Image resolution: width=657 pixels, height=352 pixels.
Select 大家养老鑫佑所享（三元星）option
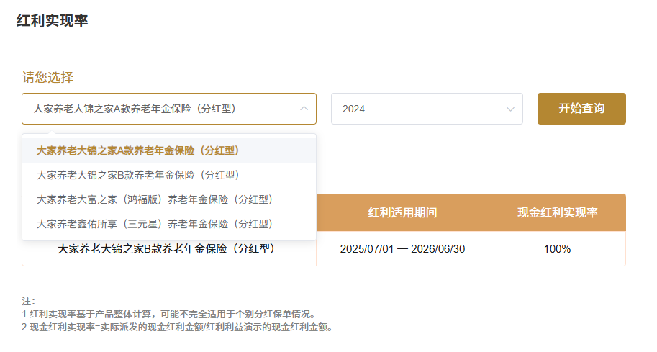point(155,224)
